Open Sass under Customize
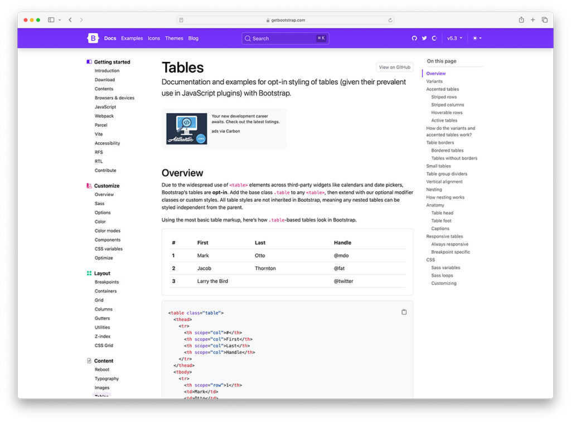Screen dimensions: 571x422 (99, 203)
